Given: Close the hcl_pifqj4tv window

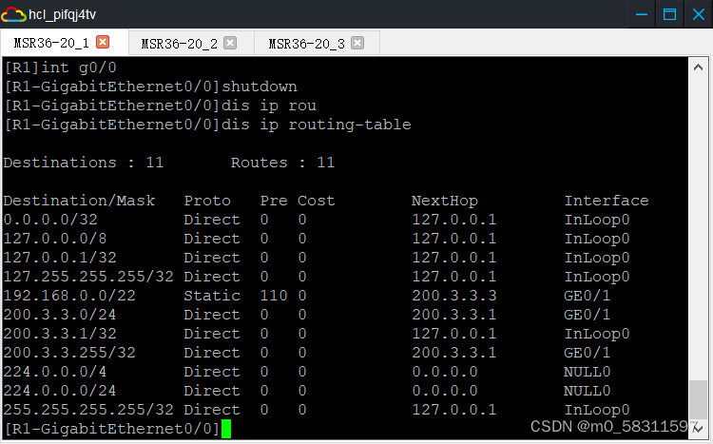Looking at the screenshot, I should (699, 14).
